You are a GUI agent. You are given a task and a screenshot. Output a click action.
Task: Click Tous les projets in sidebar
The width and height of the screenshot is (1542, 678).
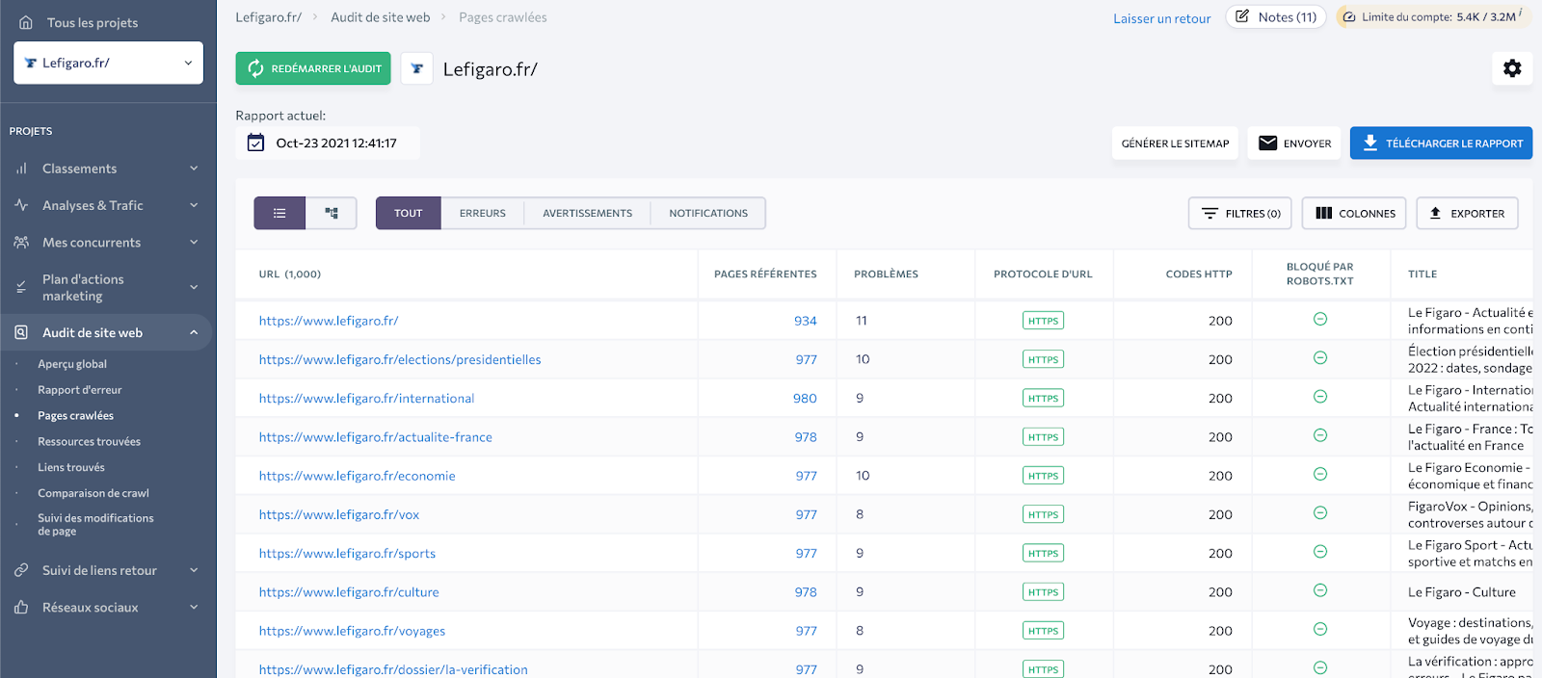click(x=93, y=22)
